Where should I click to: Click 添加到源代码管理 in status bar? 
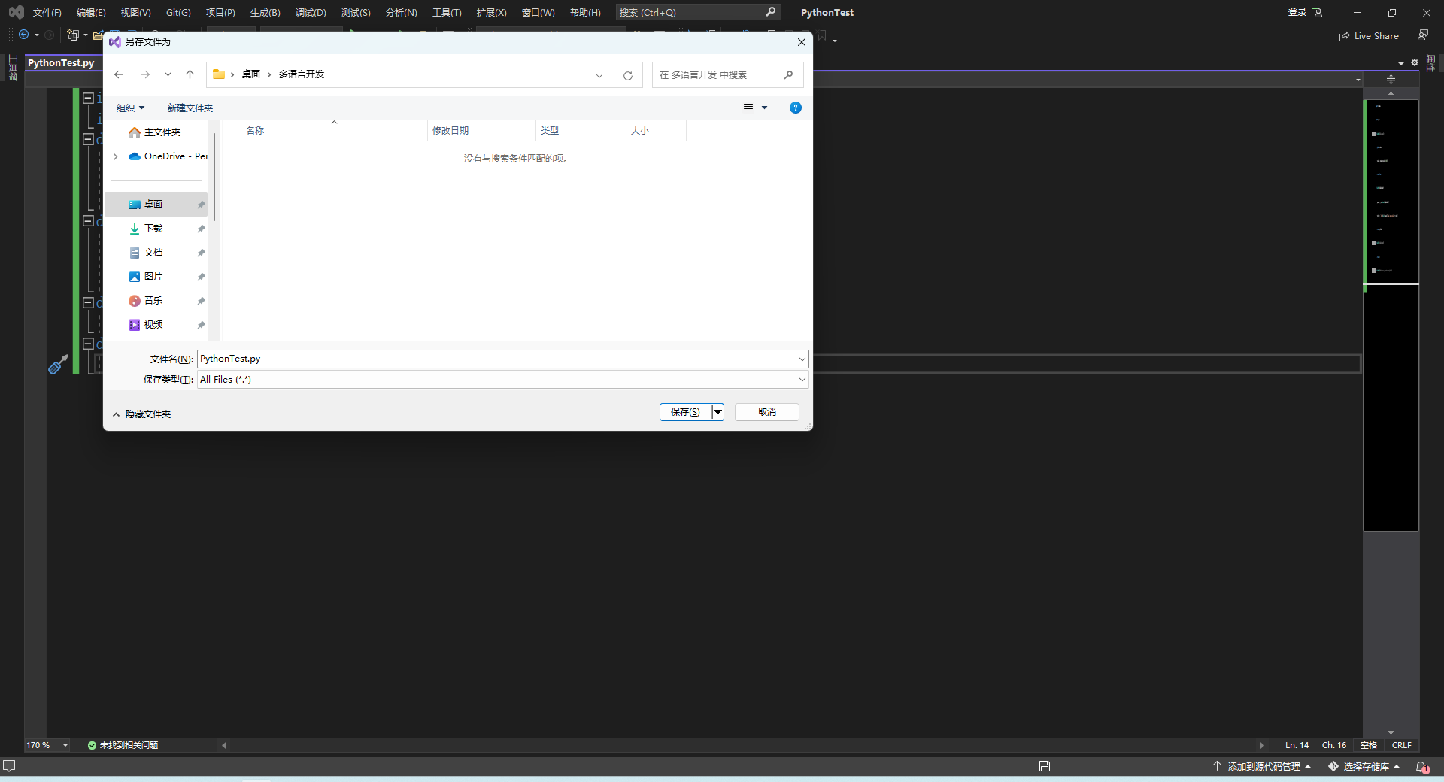pos(1263,767)
